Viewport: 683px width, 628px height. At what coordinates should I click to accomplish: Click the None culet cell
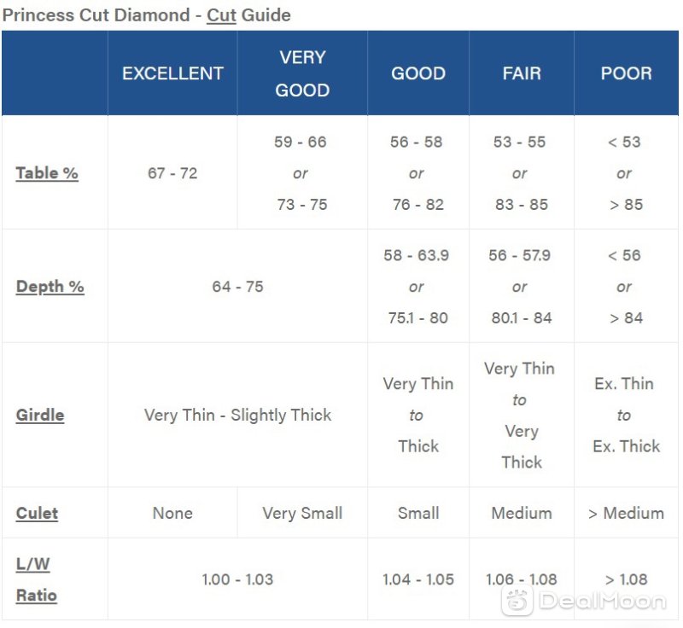pyautogui.click(x=173, y=513)
